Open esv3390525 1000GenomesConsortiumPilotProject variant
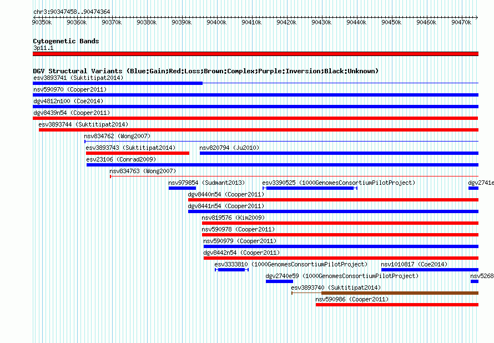The image size is (494, 343). pos(339,183)
